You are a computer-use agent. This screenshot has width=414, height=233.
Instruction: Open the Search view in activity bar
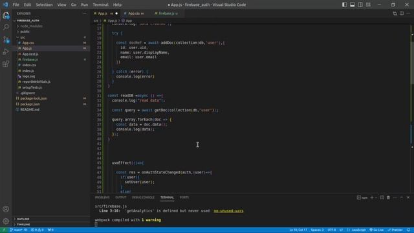tap(6, 27)
